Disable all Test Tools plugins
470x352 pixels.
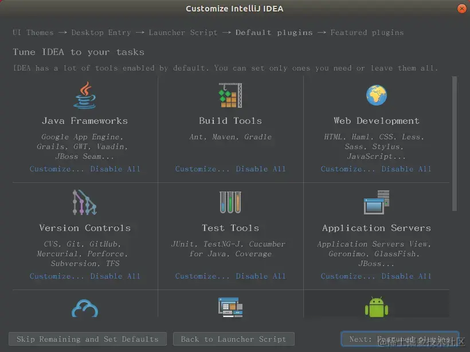tap(261, 276)
